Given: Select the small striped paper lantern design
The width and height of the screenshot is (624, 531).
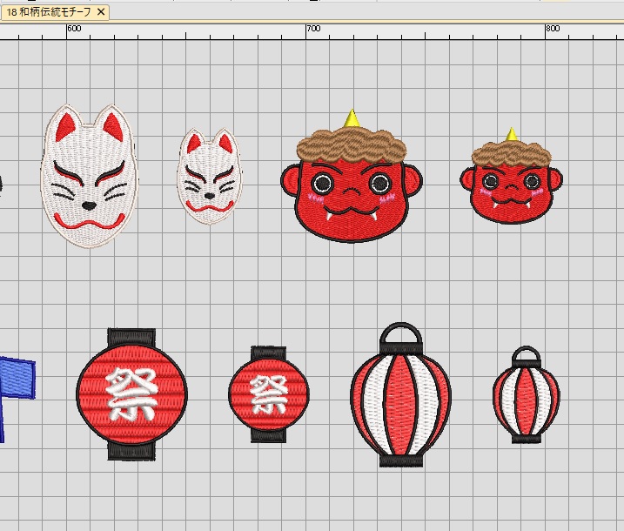Looking at the screenshot, I should point(527,394).
